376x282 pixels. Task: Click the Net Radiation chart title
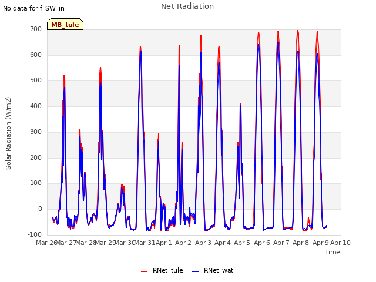pos(187,6)
